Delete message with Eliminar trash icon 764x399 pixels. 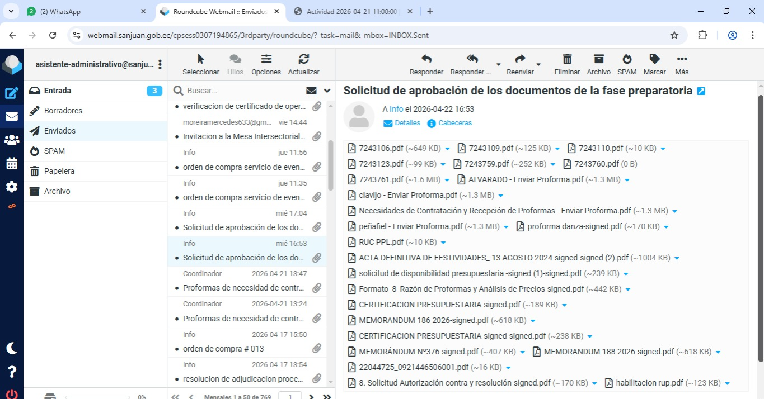tap(567, 59)
